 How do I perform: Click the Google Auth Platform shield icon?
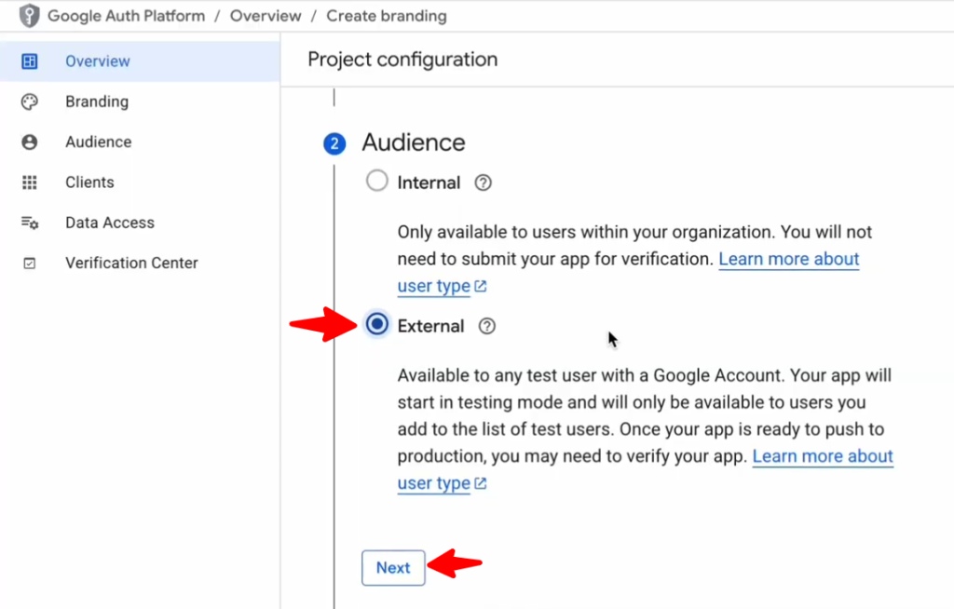(30, 16)
